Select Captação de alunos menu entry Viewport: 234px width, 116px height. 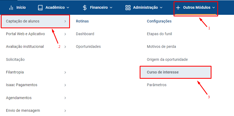35,21
